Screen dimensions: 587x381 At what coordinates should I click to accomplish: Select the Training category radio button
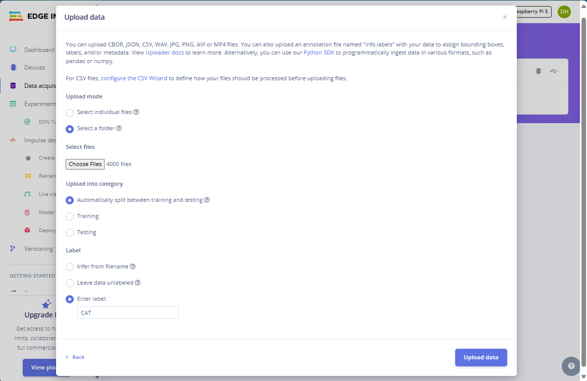point(70,216)
